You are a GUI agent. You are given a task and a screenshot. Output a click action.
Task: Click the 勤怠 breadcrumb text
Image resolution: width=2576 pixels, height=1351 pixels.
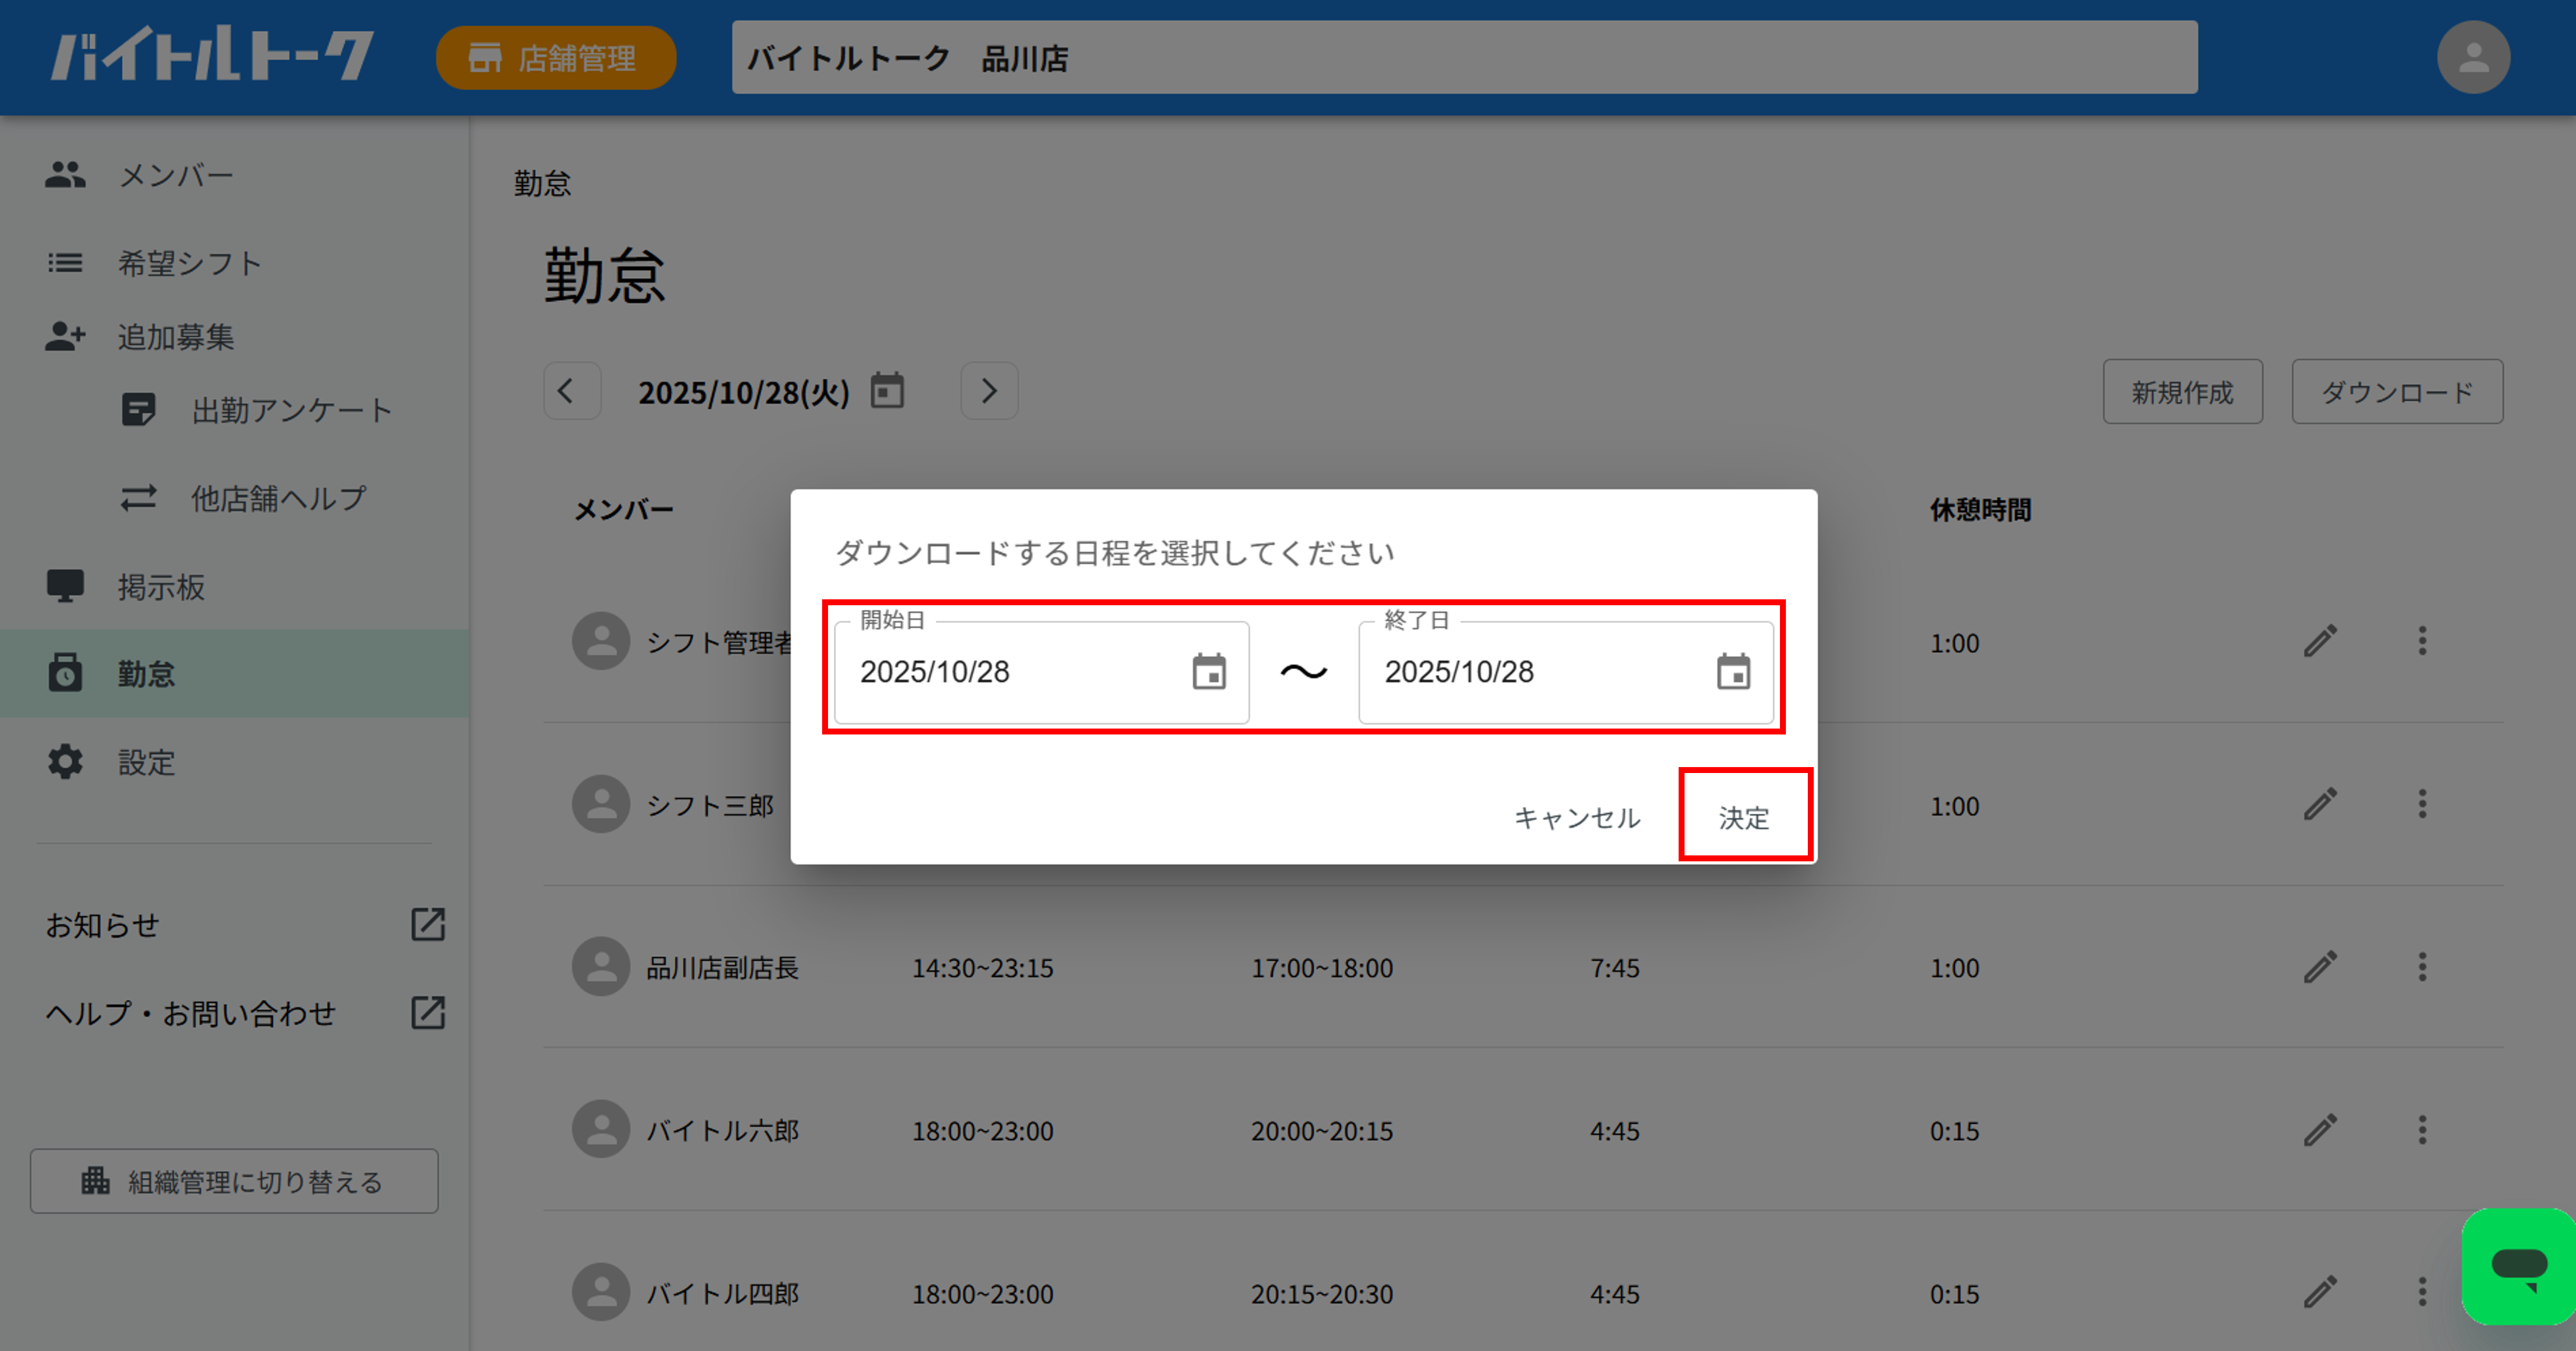tap(542, 183)
